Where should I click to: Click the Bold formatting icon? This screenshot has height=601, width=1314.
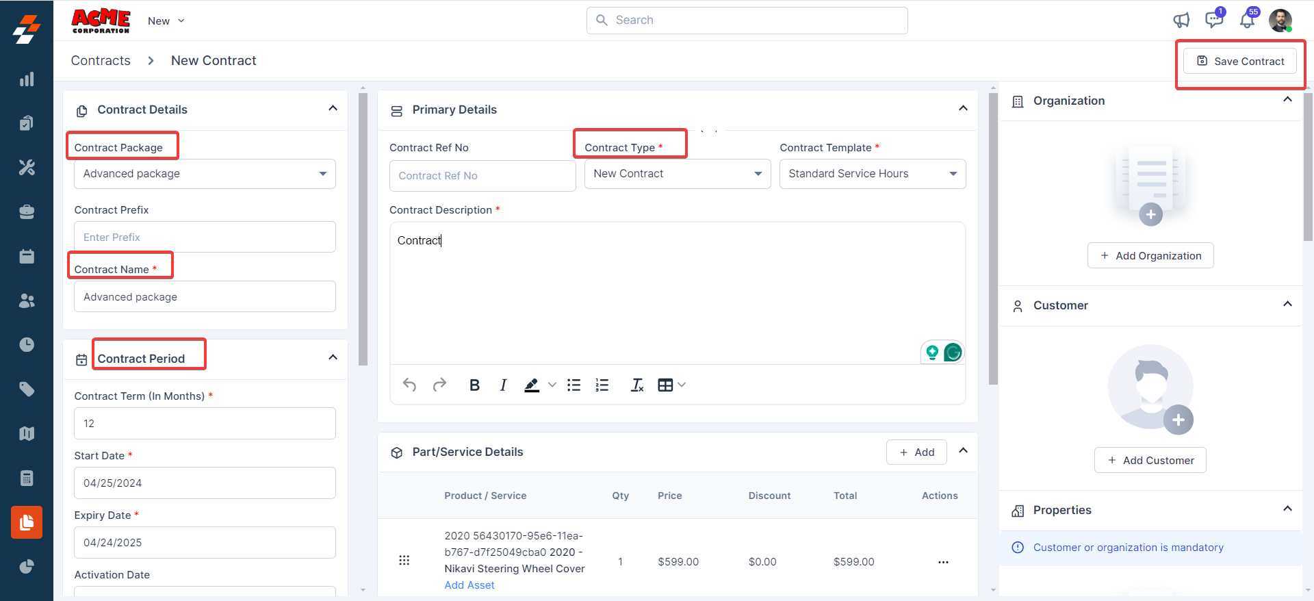[474, 385]
